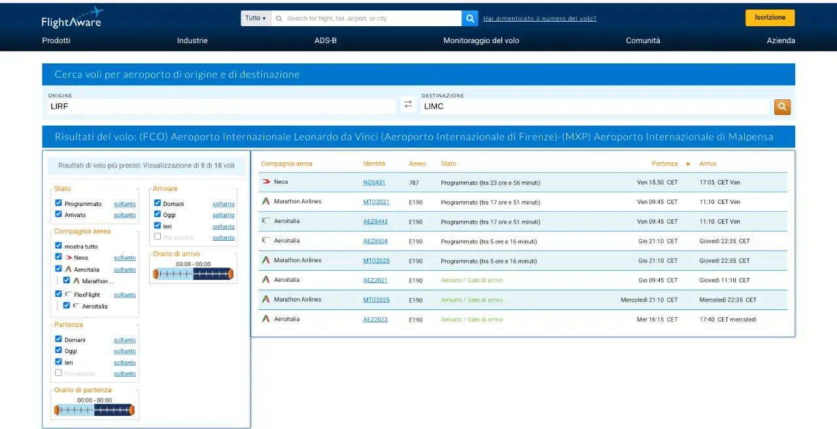Open the ADS-B menu
This screenshot has height=429, width=837.
point(326,41)
